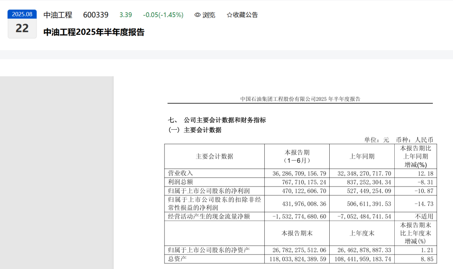Click the value 26,462,878,887.33
The height and width of the screenshot is (269, 453).
coord(364,250)
